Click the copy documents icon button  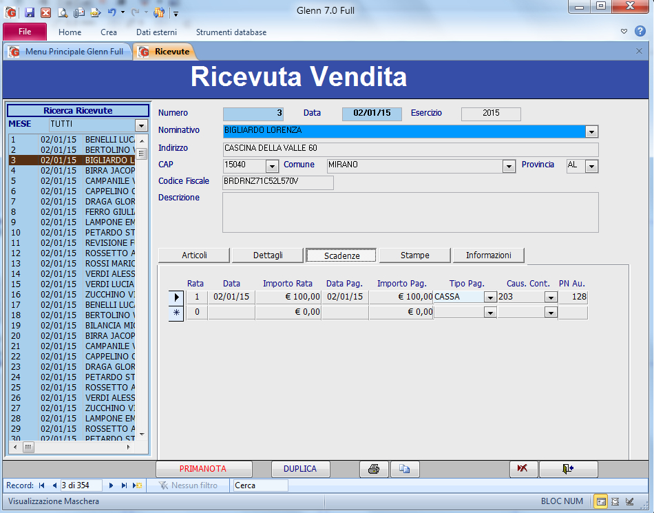tap(405, 469)
